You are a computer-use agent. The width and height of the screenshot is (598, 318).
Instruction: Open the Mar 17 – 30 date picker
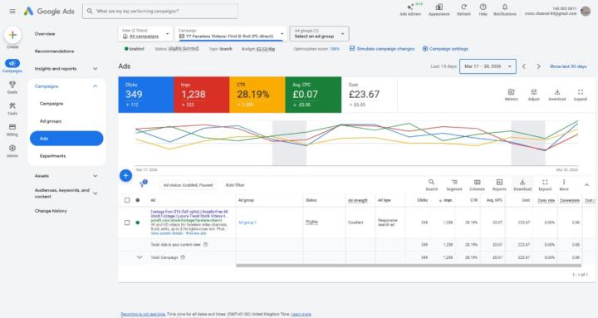488,66
